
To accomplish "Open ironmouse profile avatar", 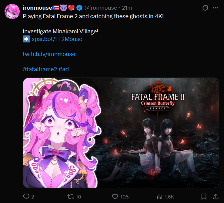I will tap(12, 12).
